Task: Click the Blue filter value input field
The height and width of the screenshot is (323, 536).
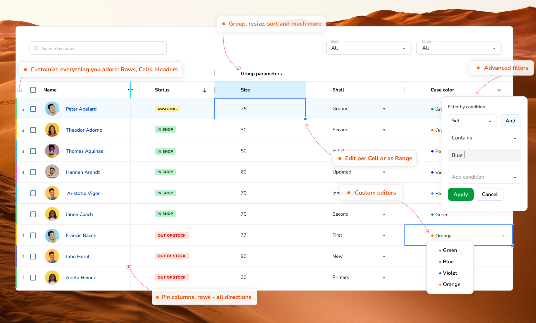Action: tap(484, 155)
